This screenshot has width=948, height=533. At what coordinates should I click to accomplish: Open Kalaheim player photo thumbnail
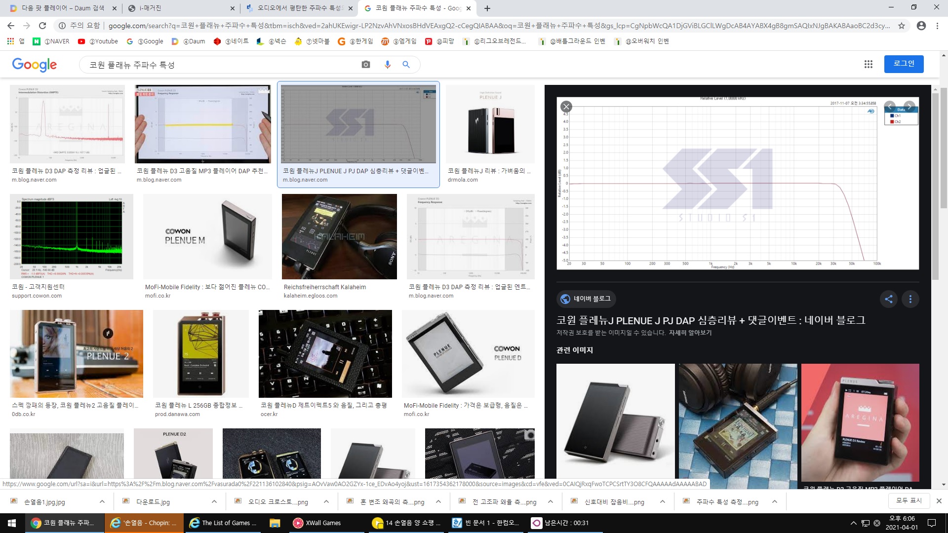click(x=339, y=237)
